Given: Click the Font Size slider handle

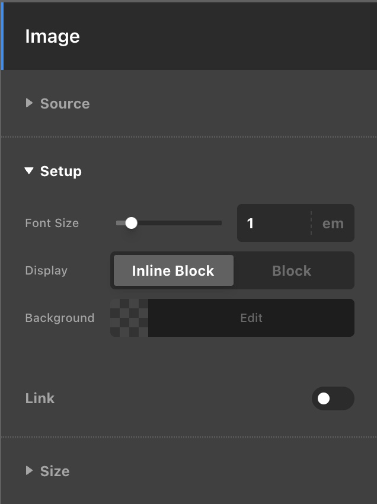Looking at the screenshot, I should (x=132, y=223).
